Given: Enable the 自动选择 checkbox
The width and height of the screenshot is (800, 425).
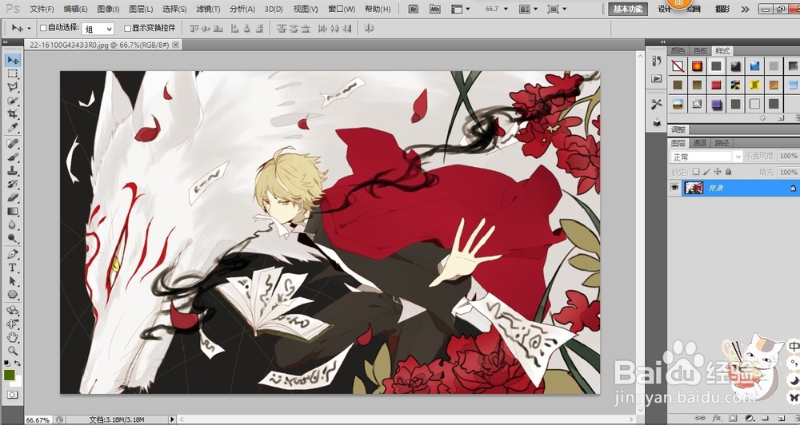Looking at the screenshot, I should point(43,27).
